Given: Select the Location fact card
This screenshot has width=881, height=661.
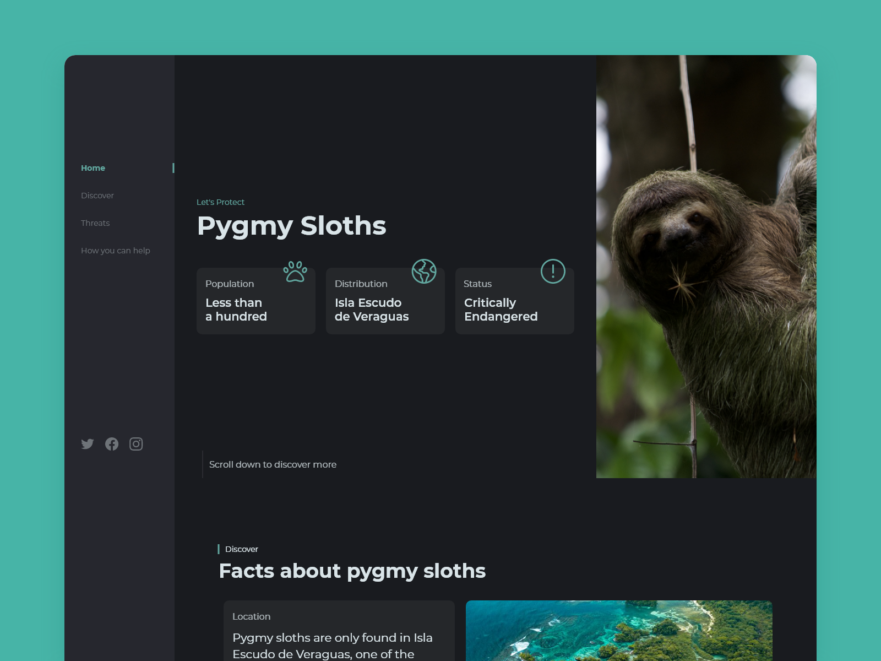Looking at the screenshot, I should [339, 631].
